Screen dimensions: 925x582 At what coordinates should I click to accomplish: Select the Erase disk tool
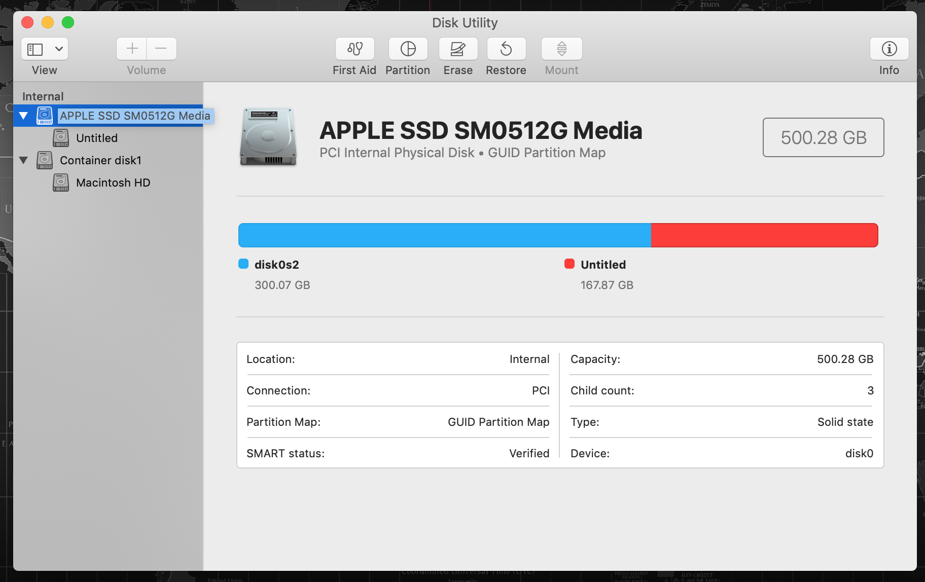(x=458, y=49)
